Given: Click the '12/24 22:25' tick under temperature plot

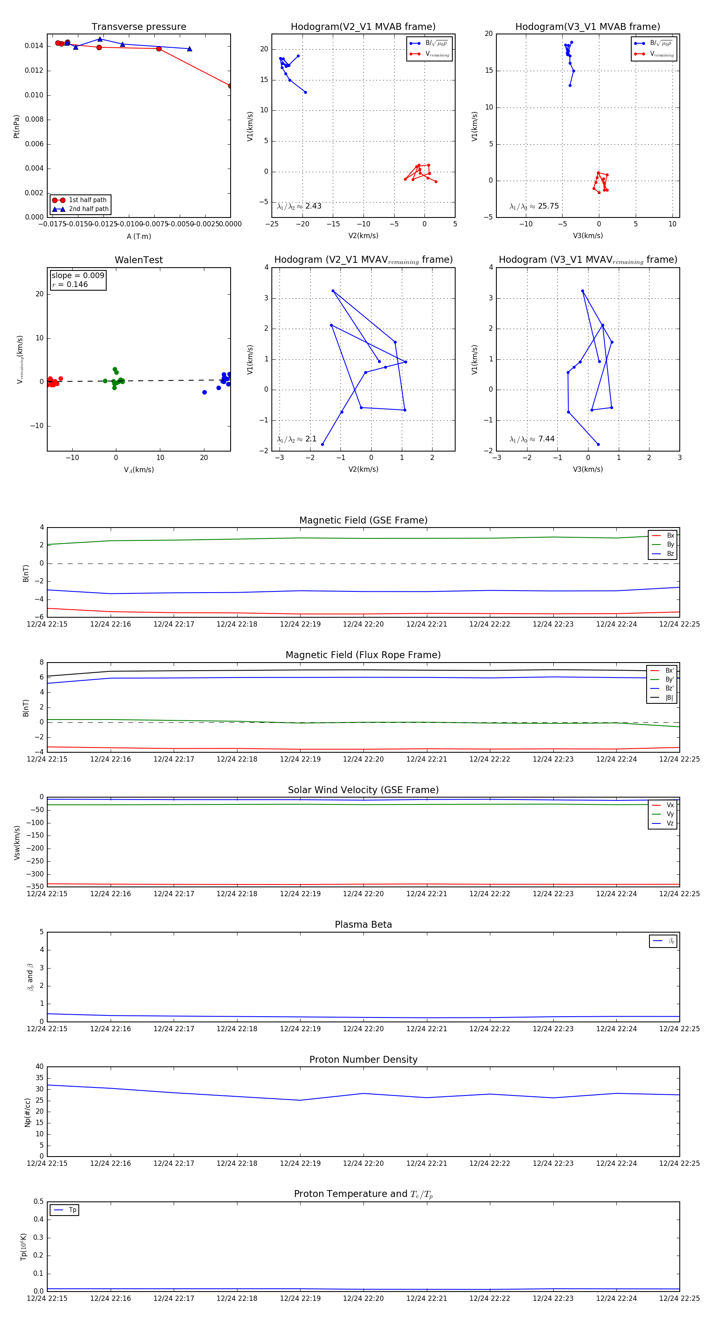Looking at the screenshot, I should [x=679, y=1298].
